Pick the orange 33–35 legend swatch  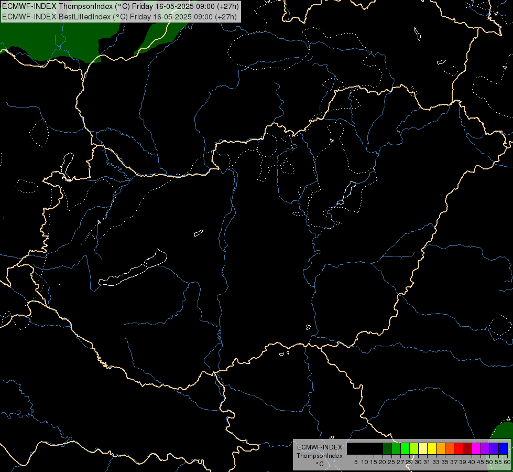tap(441, 448)
